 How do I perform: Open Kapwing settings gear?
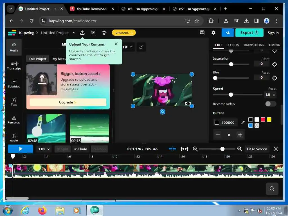coord(213,33)
